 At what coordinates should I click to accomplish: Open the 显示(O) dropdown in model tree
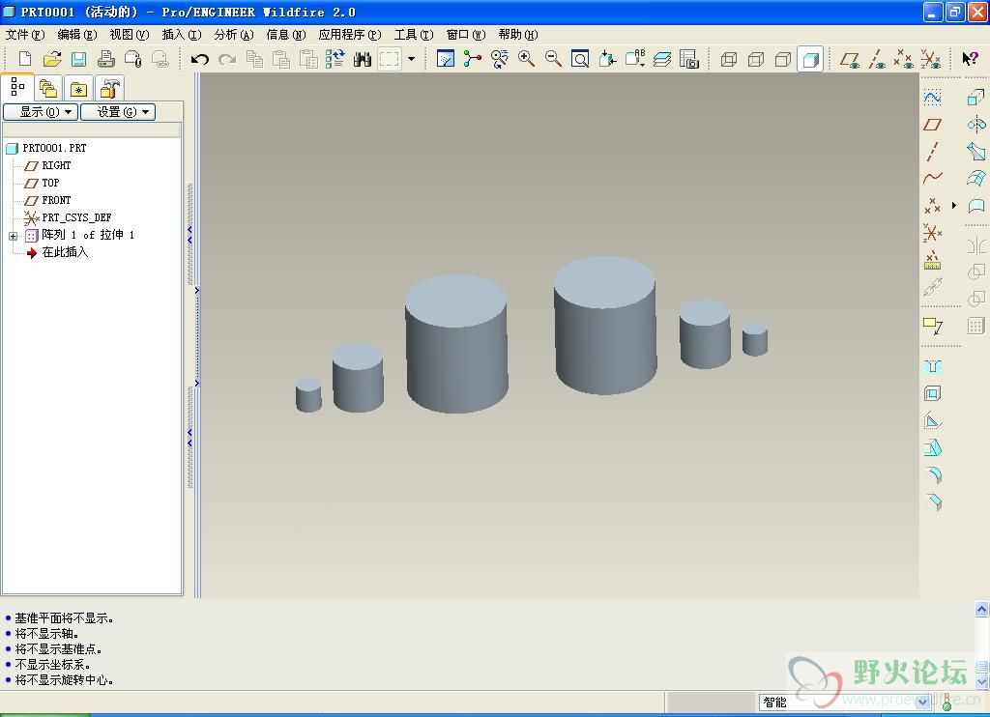pyautogui.click(x=41, y=112)
